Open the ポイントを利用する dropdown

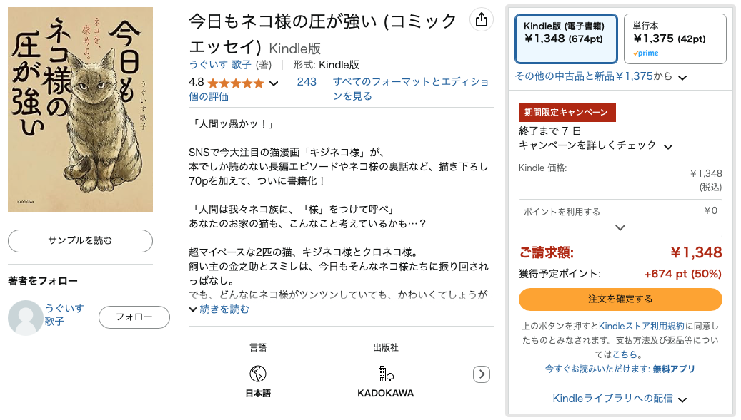point(620,218)
